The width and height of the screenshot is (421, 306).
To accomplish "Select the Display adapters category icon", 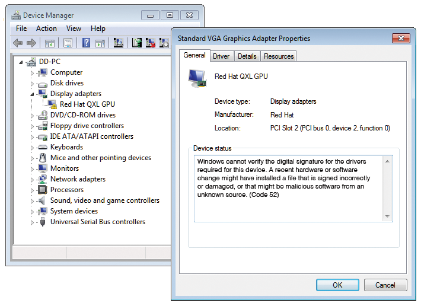I will 43,94.
